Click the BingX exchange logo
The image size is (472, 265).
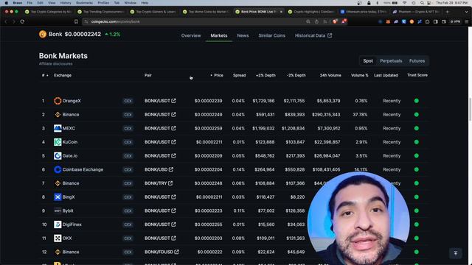[58, 197]
